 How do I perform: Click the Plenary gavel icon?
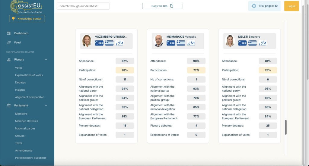(9, 60)
